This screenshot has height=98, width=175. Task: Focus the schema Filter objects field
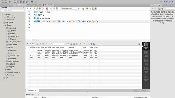click(x=13, y=10)
